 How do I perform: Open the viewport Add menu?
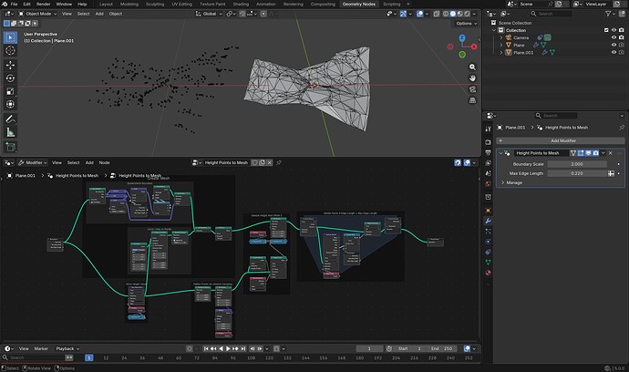point(99,14)
